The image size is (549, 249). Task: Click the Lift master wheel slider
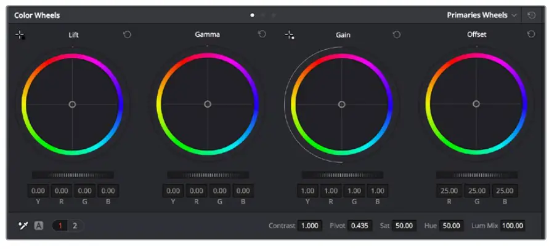coord(73,175)
